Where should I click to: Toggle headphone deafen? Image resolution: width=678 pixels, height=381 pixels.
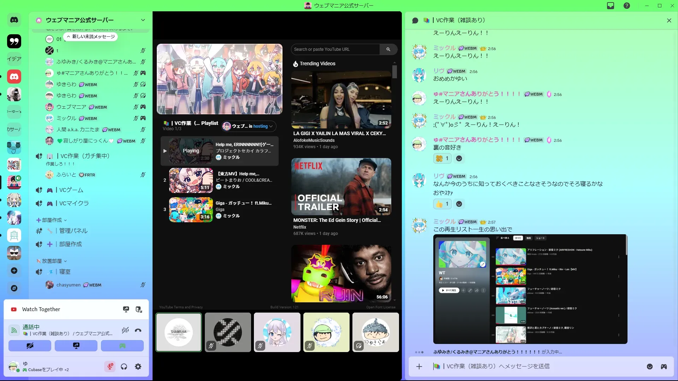tap(124, 367)
